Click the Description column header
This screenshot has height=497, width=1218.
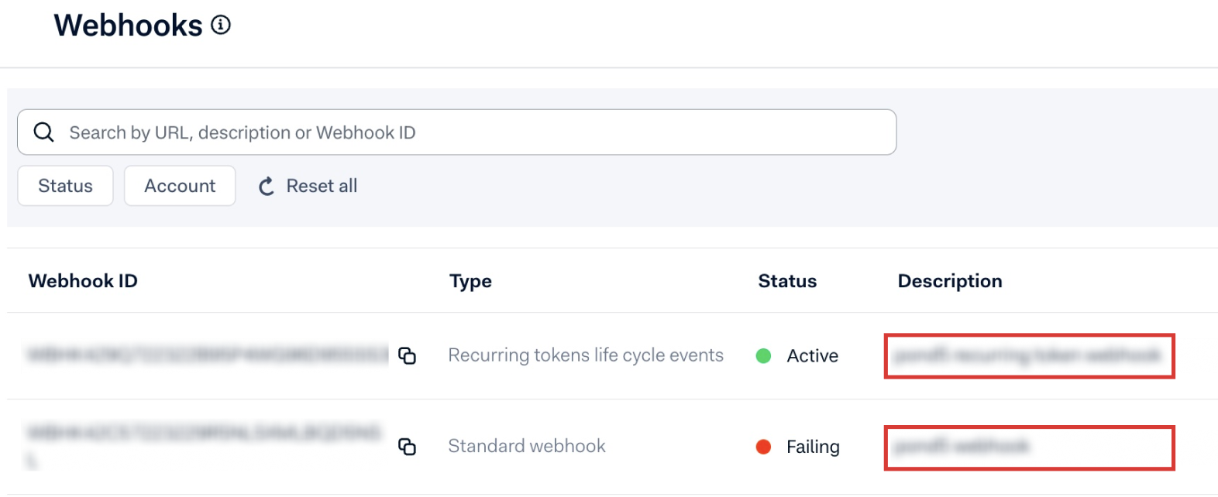click(950, 281)
